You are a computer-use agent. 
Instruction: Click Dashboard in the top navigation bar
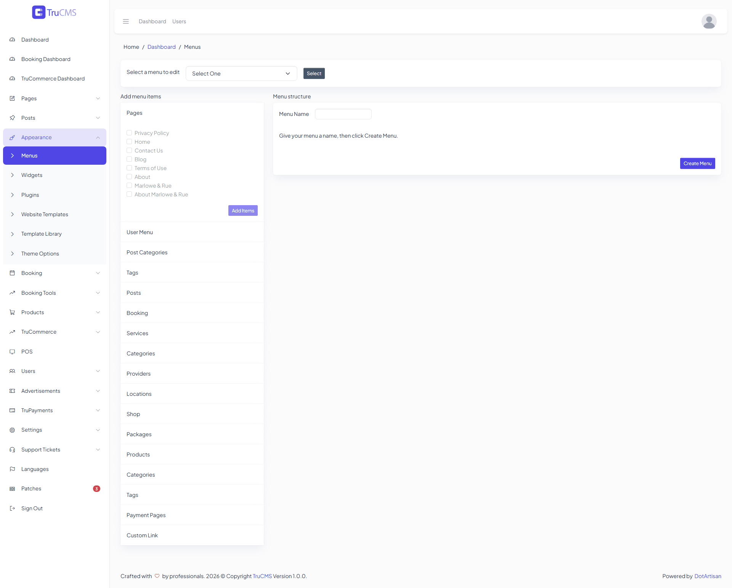coord(152,21)
